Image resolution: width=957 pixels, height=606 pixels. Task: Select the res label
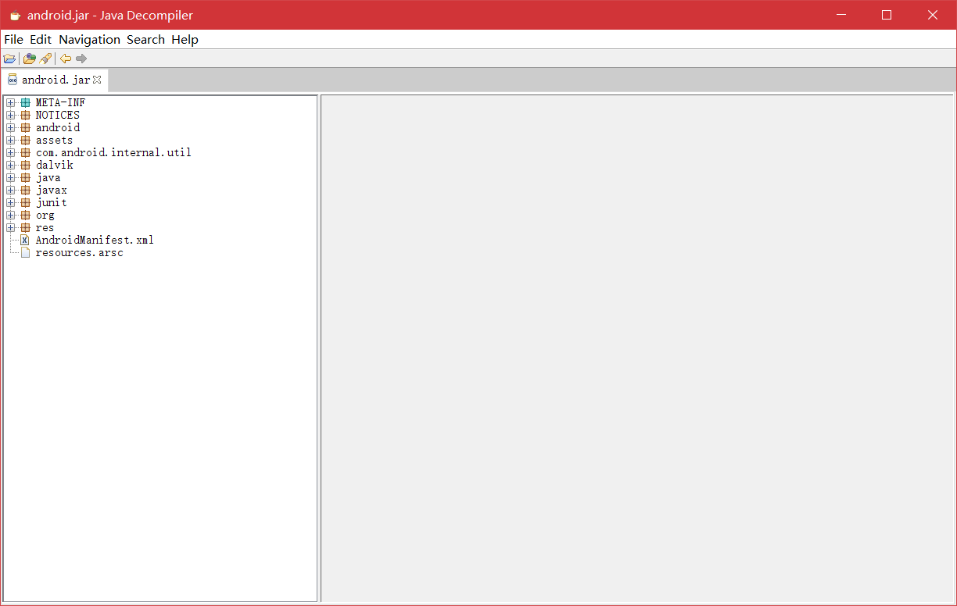click(45, 227)
